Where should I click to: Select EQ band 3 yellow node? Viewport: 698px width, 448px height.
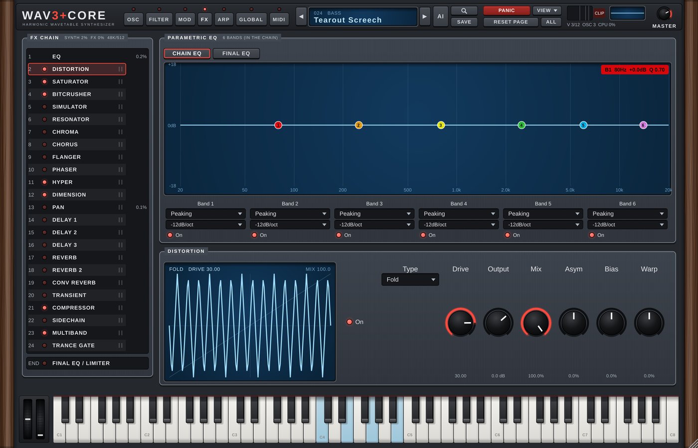pyautogui.click(x=441, y=125)
